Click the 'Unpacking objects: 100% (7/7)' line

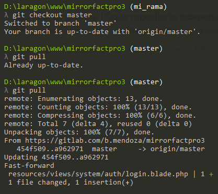point(79,132)
